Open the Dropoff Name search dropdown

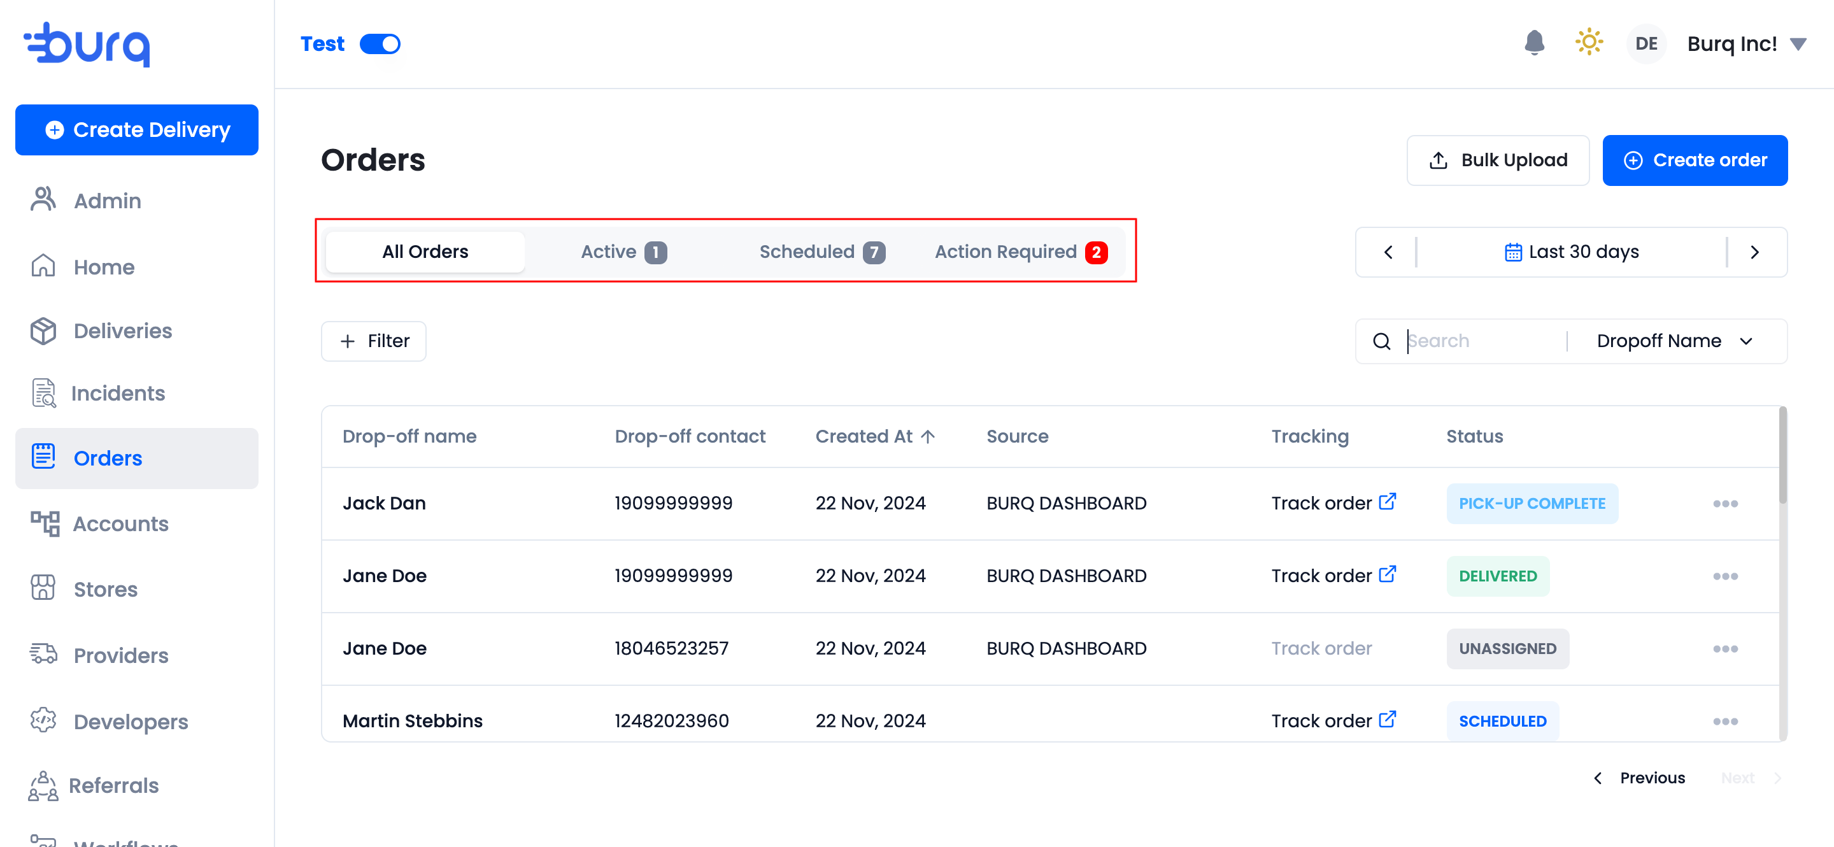click(1674, 341)
